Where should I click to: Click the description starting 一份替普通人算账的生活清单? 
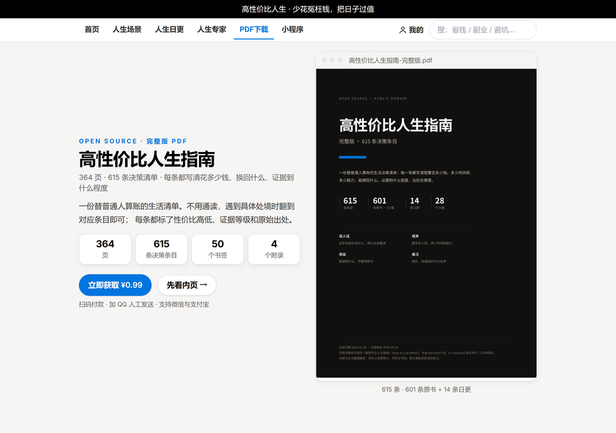(x=186, y=213)
